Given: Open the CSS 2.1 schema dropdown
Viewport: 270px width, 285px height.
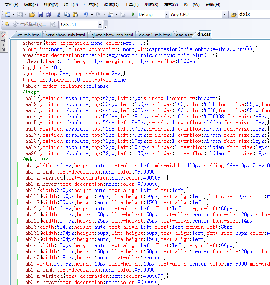Looking at the screenshot, I should pos(100,25).
